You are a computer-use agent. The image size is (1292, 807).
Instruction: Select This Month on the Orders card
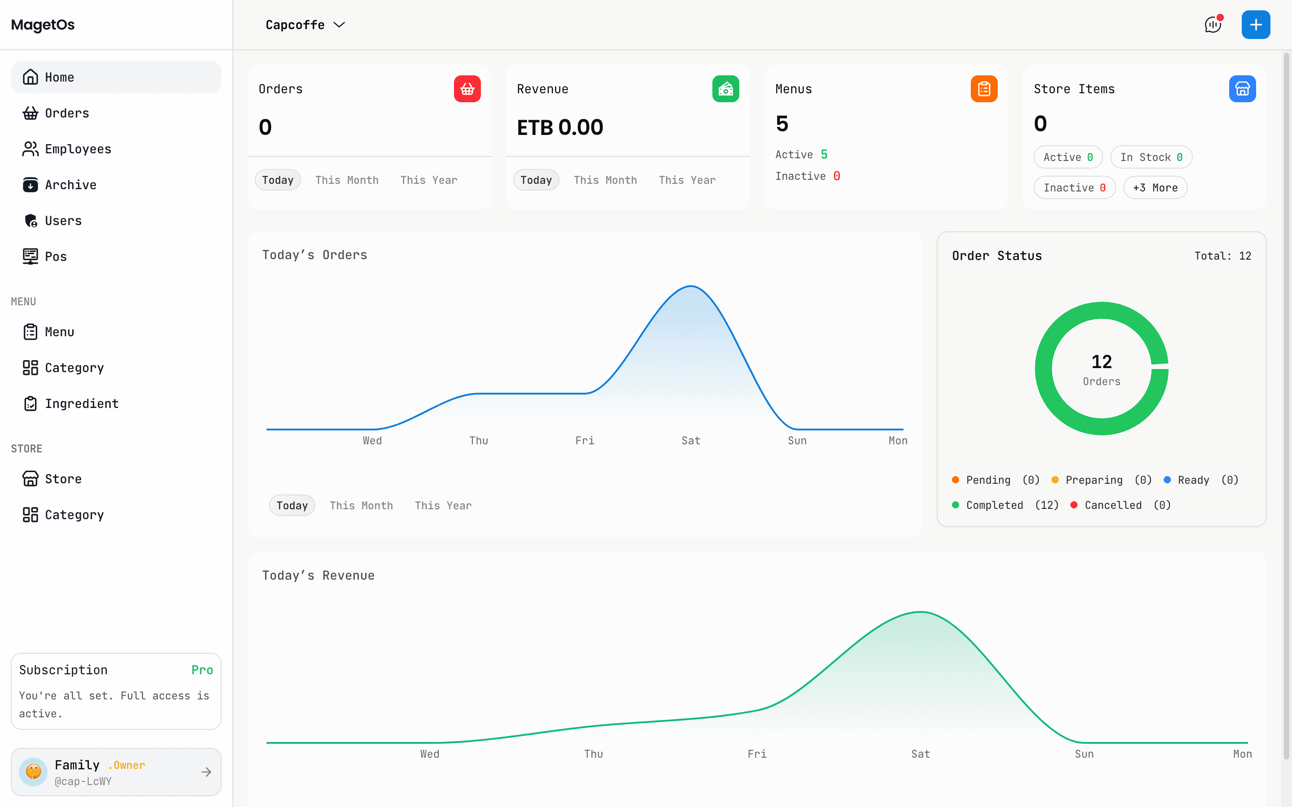click(x=347, y=180)
